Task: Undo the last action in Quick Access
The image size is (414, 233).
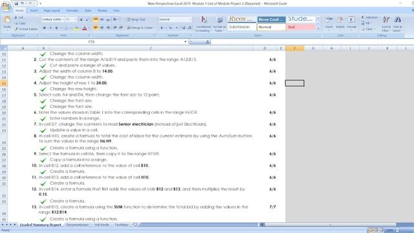Action: (22, 3)
